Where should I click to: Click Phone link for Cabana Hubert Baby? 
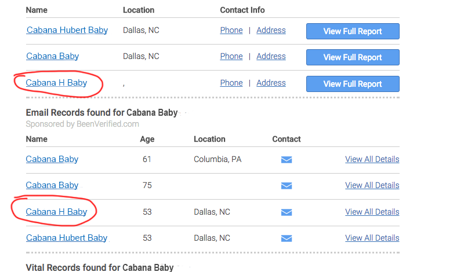tap(231, 30)
